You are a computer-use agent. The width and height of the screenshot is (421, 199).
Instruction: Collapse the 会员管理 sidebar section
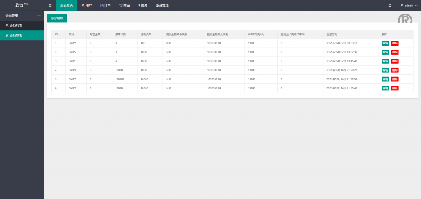[x=39, y=16]
